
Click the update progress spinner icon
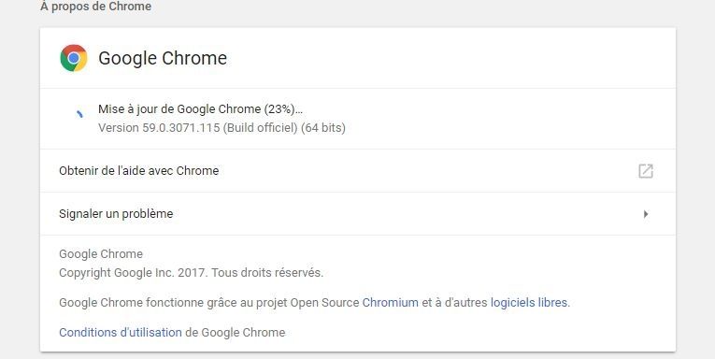point(79,113)
